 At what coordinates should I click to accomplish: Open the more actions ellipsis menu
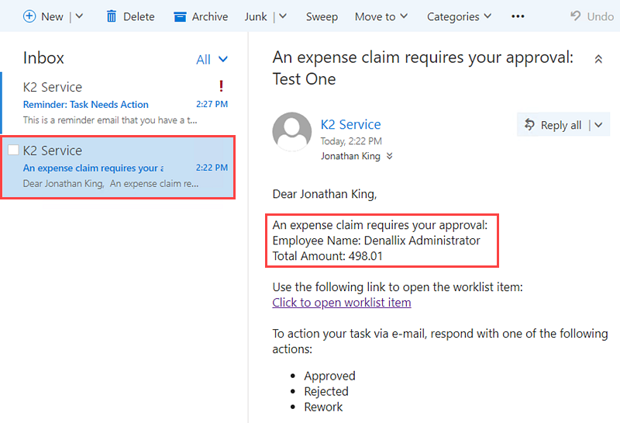518,16
